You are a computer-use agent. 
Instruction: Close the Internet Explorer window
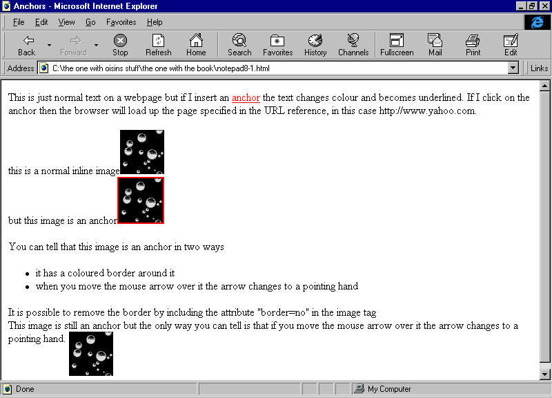tap(544, 6)
